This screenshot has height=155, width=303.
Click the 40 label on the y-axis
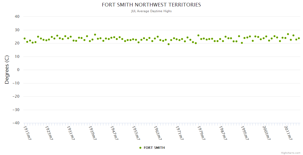(x=17, y=17)
